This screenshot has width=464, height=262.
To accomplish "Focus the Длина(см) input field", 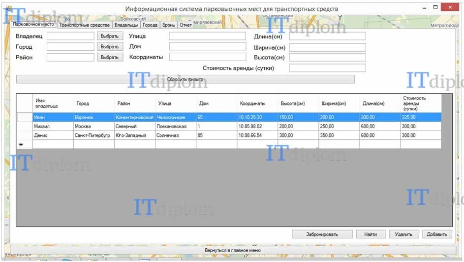I will point(327,36).
